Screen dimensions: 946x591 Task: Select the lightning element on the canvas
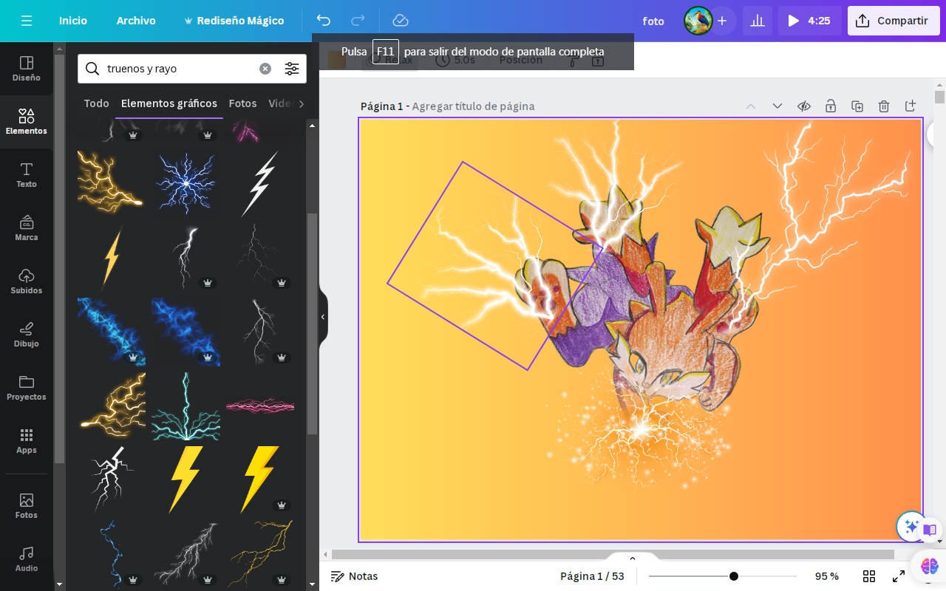(x=495, y=266)
